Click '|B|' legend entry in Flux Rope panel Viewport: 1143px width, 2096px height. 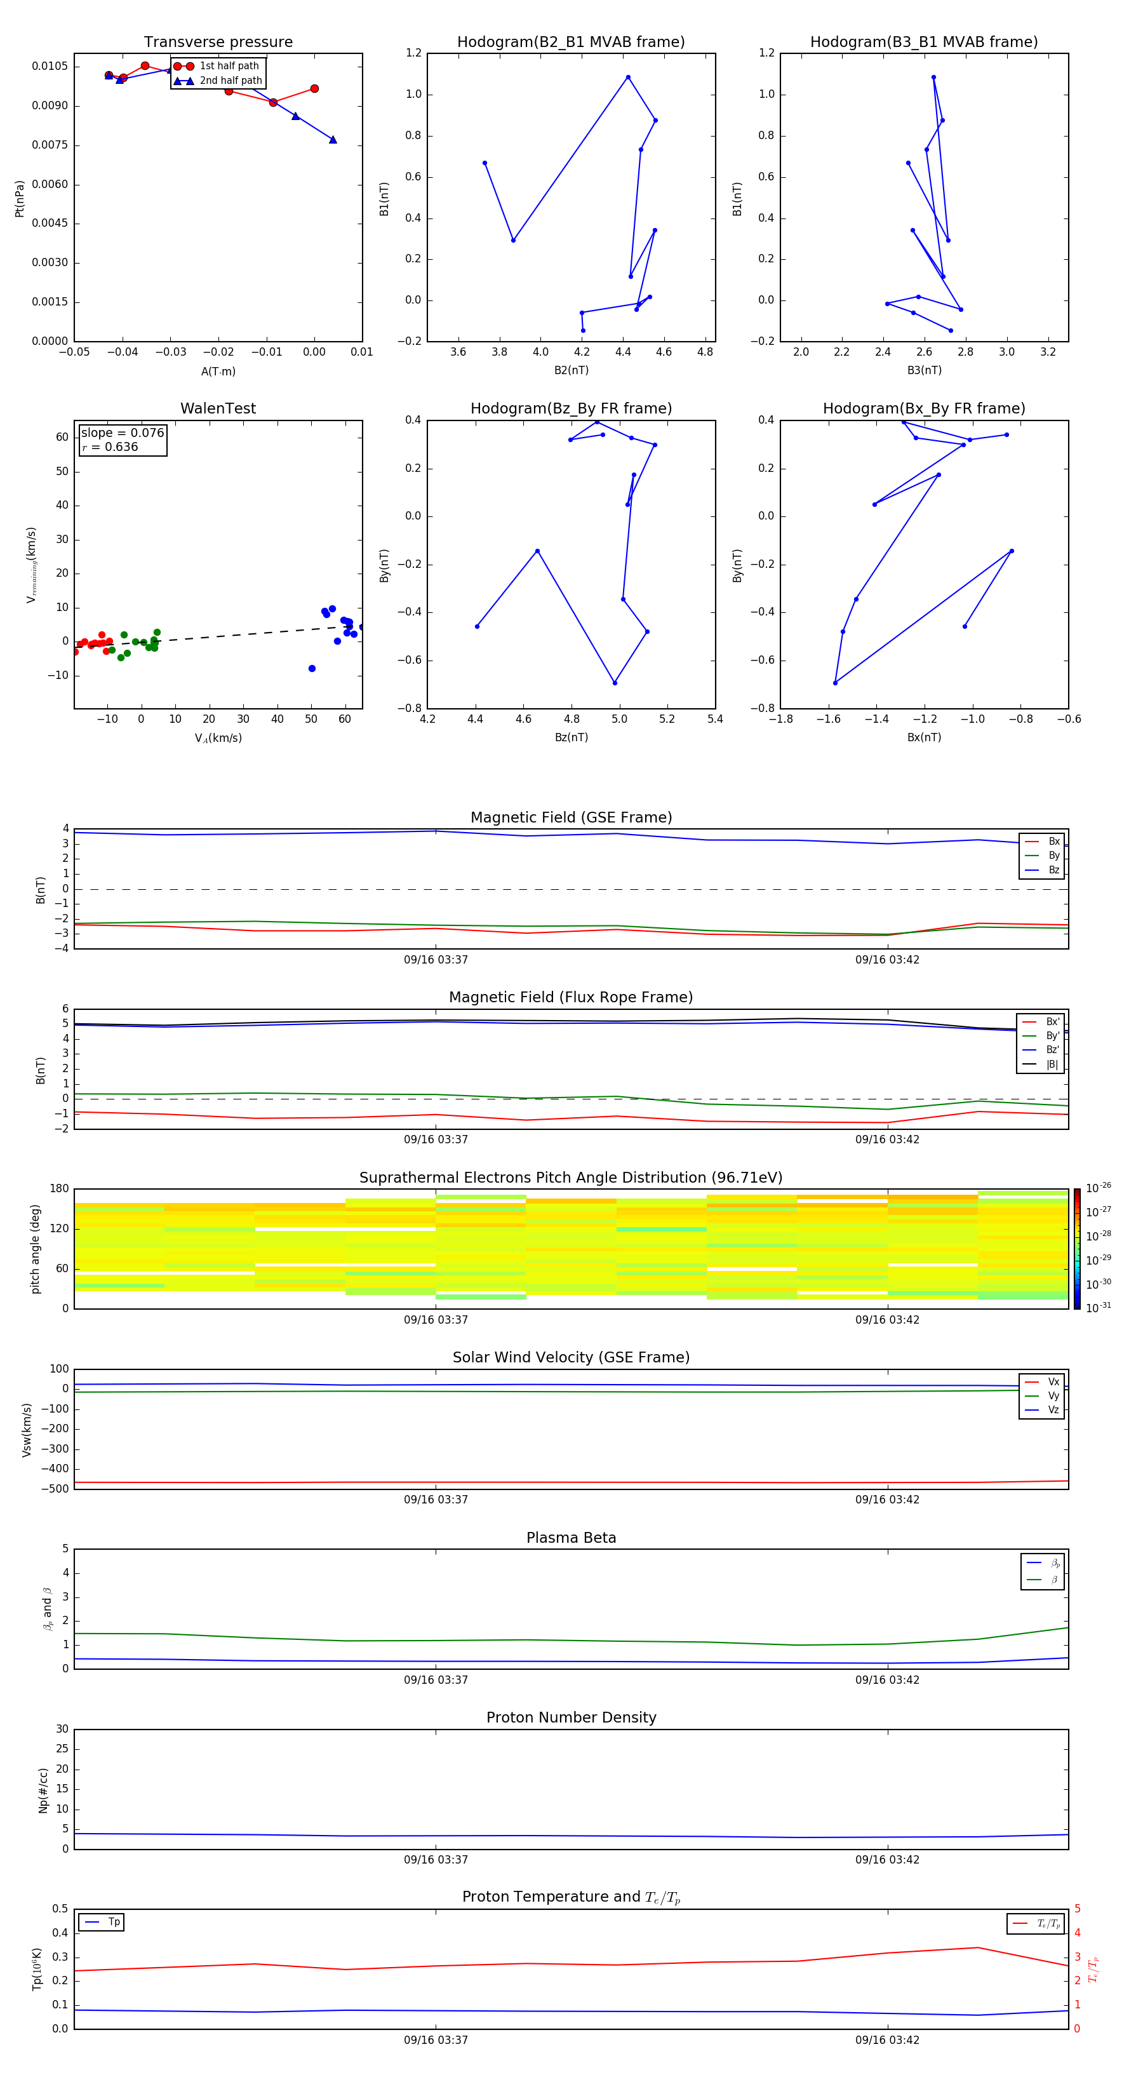[x=1041, y=1065]
